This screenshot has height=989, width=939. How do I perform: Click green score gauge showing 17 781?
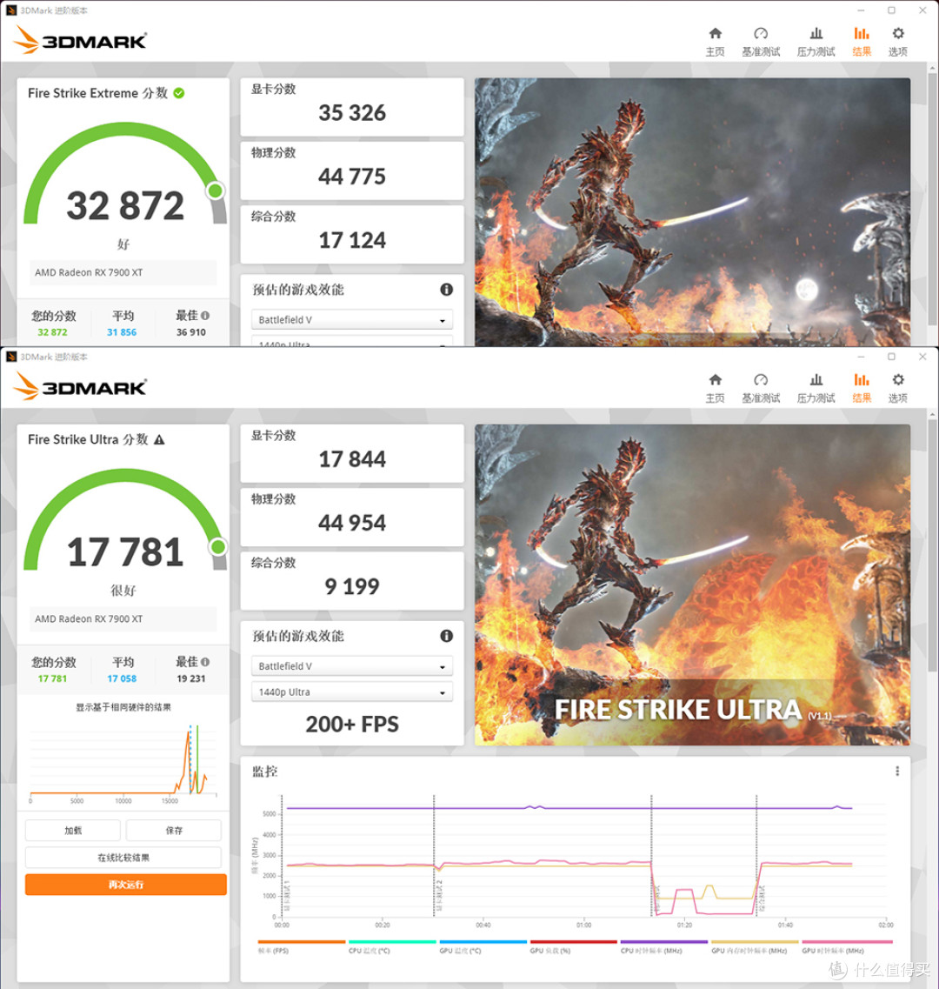point(125,520)
